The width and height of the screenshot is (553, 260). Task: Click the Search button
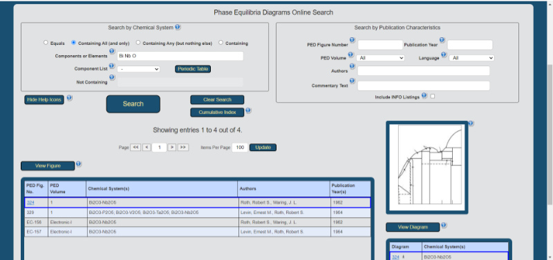coord(133,104)
